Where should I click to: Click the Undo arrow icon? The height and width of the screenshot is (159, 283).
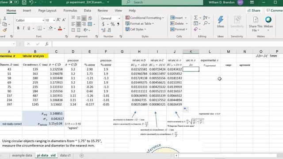tap(31, 2)
